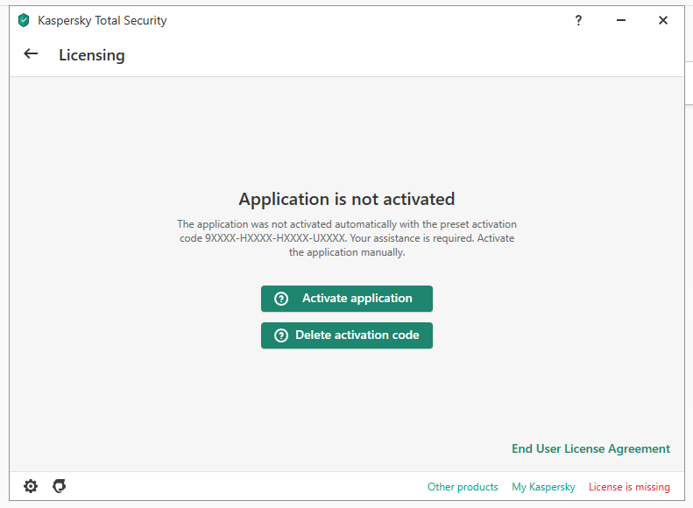Click the Kaspersky green shield logo
The height and width of the screenshot is (508, 693).
point(24,20)
